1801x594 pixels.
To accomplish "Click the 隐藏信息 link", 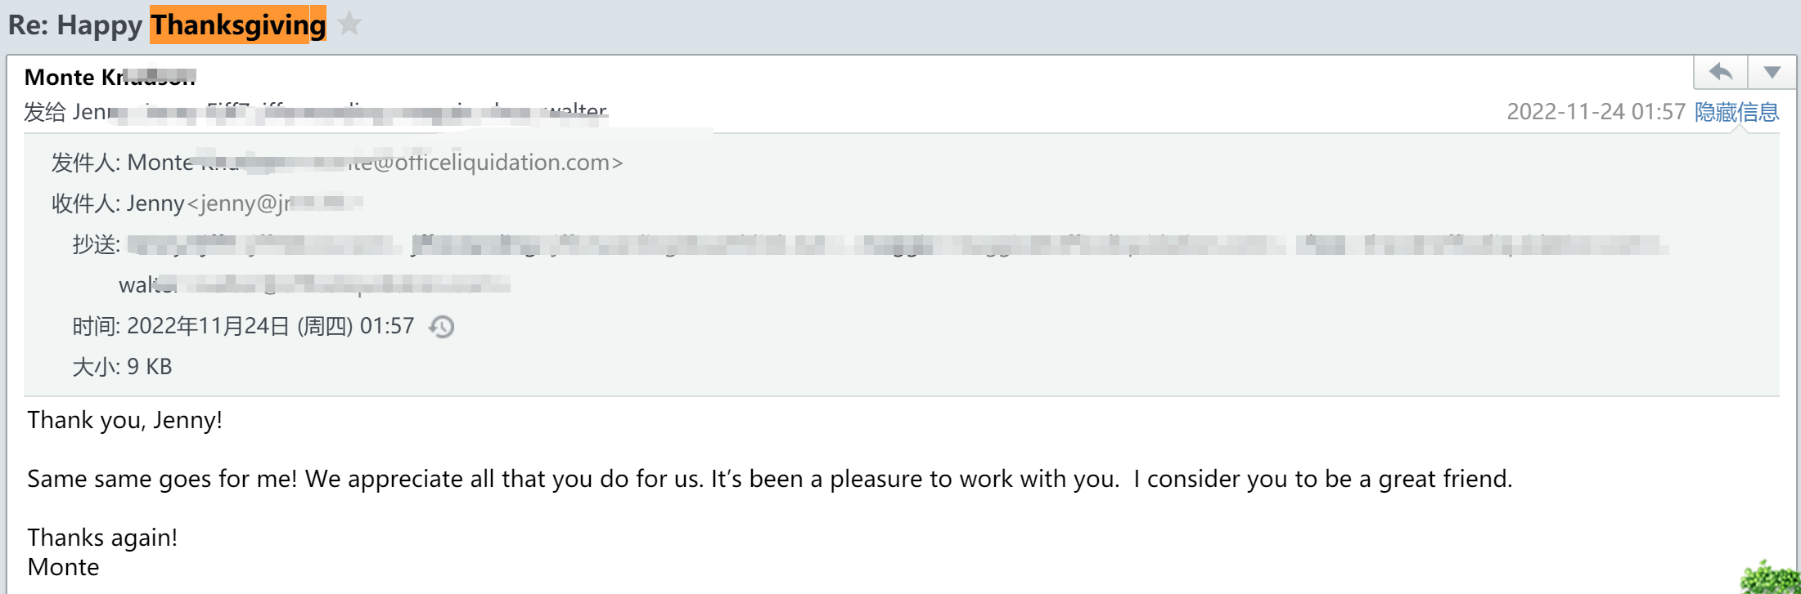I will point(1736,112).
